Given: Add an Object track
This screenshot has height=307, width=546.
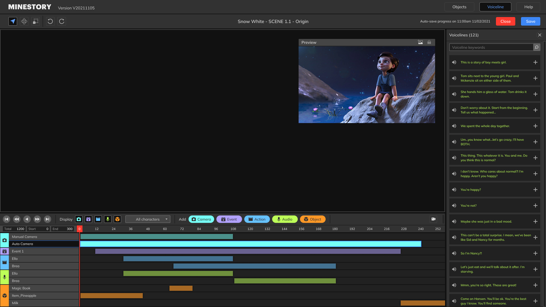Looking at the screenshot, I should pyautogui.click(x=313, y=219).
